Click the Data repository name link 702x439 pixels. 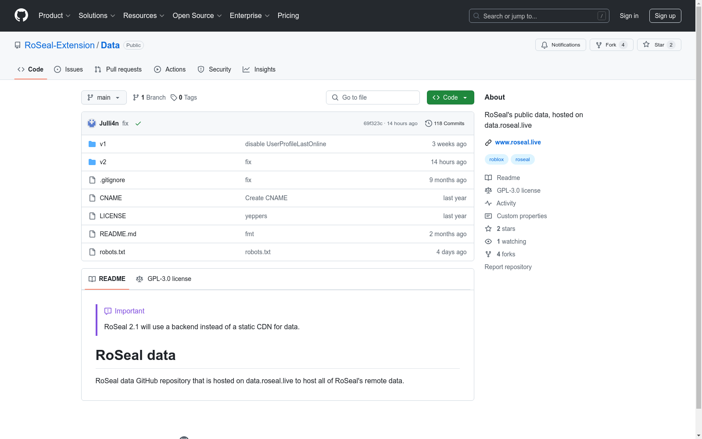110,45
